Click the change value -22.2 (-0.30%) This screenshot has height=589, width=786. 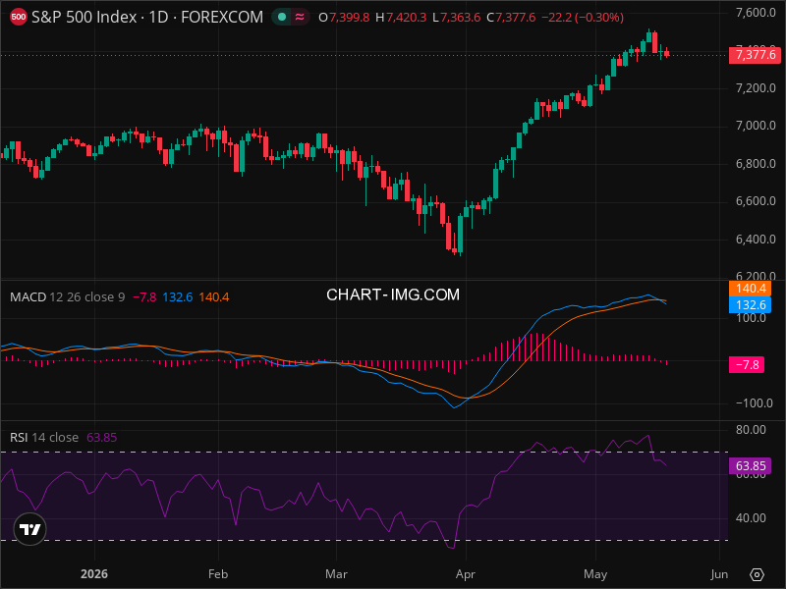583,18
